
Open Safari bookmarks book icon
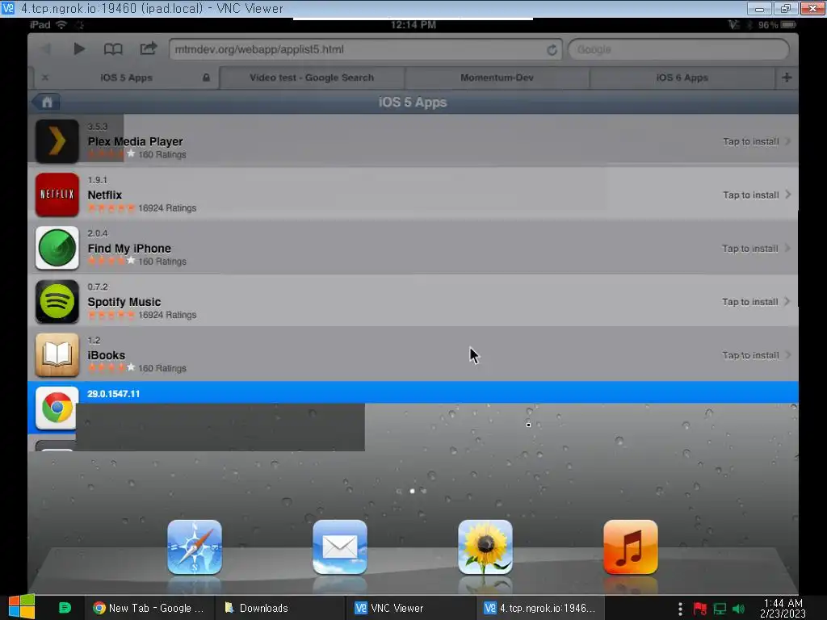pos(113,49)
